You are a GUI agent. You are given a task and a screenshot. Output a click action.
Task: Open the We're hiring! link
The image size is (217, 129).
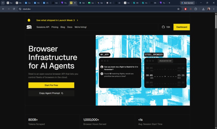[x=80, y=27]
